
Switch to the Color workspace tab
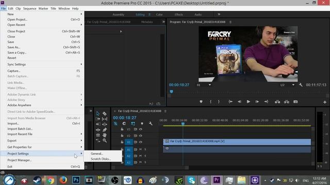[x=159, y=14]
